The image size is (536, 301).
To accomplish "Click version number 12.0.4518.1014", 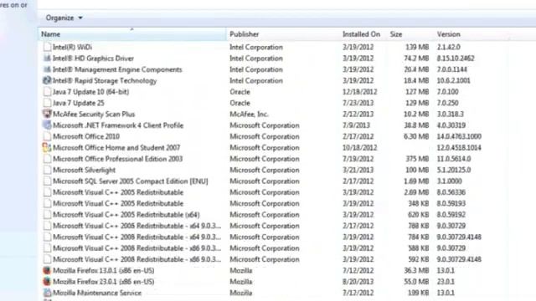I will point(459,148).
